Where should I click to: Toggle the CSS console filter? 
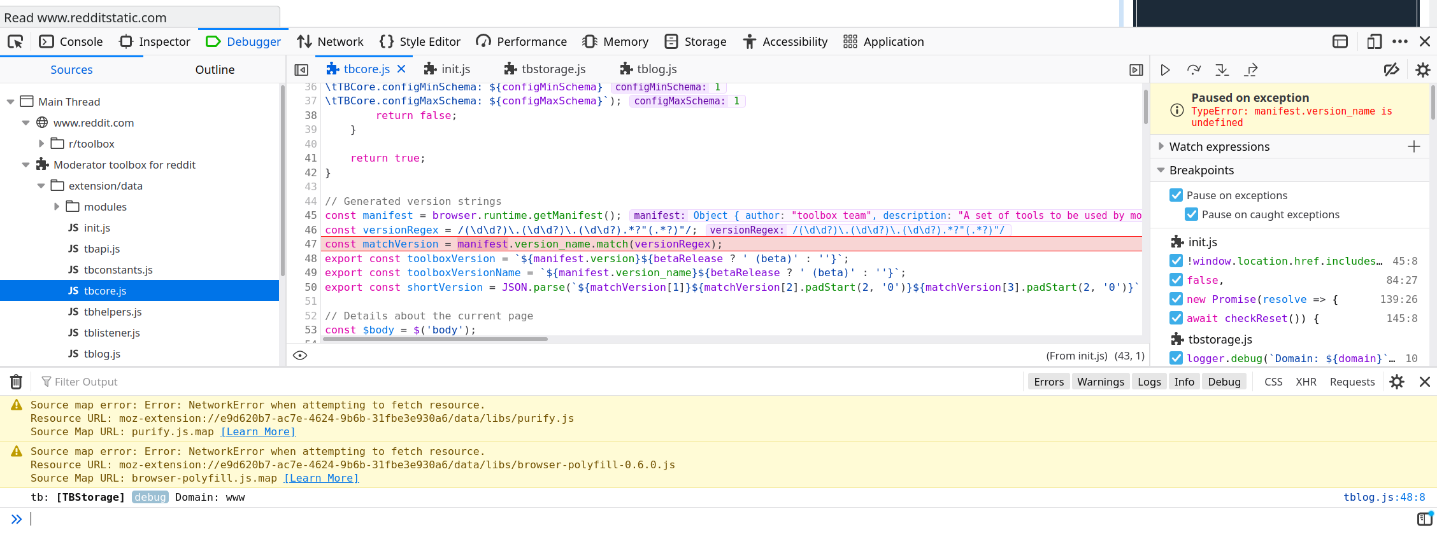tap(1273, 382)
